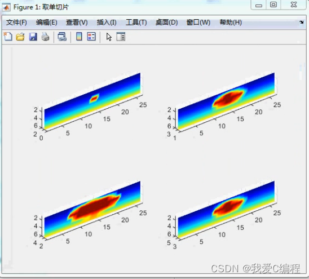
Task: Insert a colorbar using the toolbar icon
Action: (79, 37)
